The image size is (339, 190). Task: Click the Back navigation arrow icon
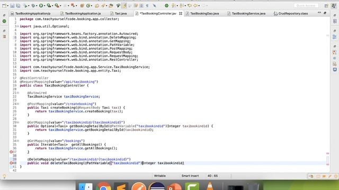pos(195,6)
